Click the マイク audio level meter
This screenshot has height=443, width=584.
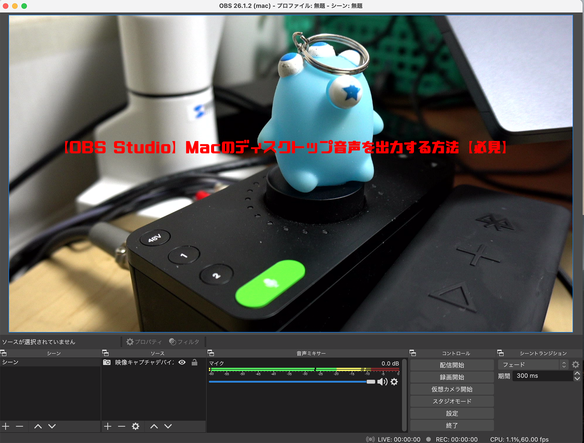[304, 370]
